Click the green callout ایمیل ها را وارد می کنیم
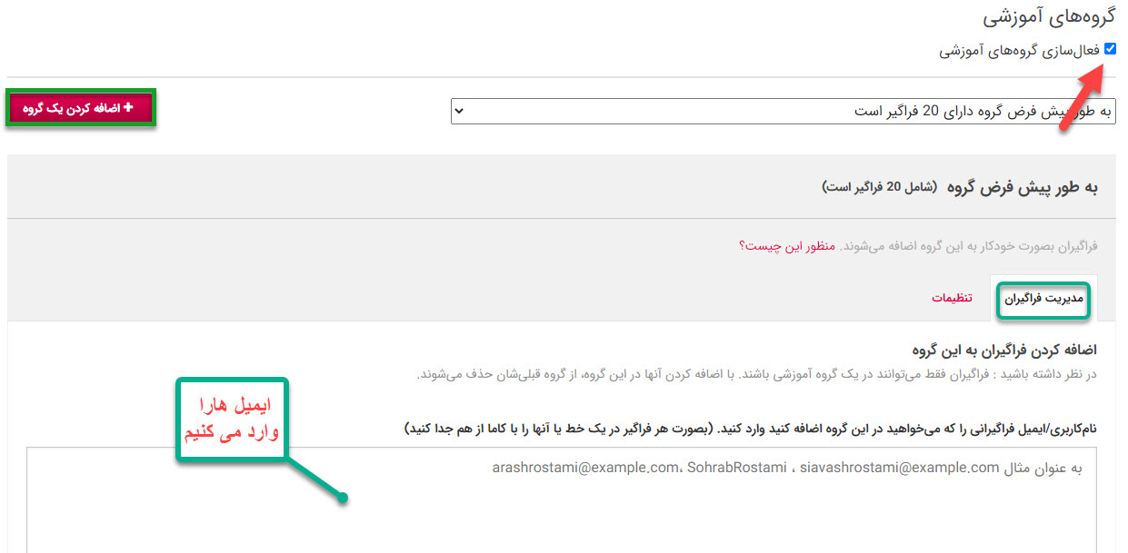 click(230, 420)
